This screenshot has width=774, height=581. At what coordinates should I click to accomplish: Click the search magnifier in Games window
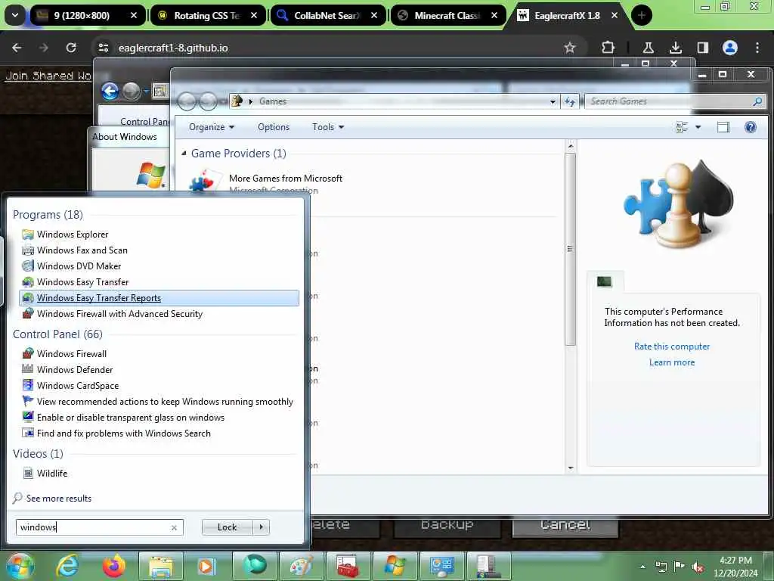click(x=757, y=101)
